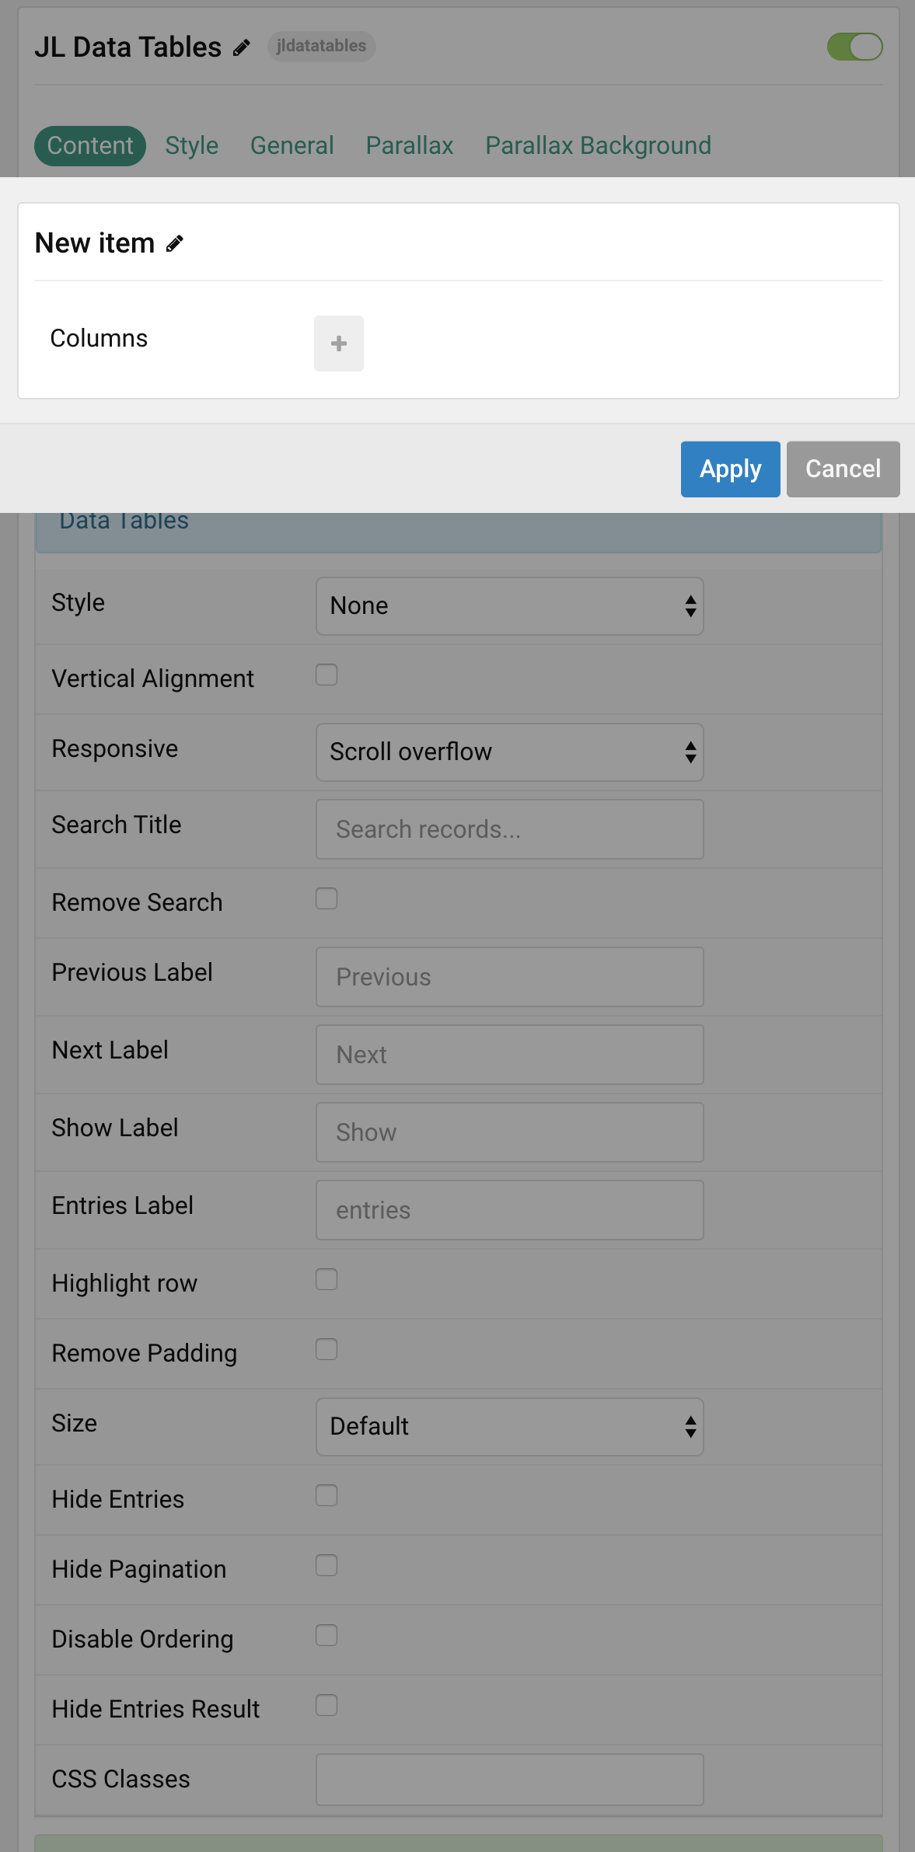Open the Style dropdown showing None
This screenshot has height=1852, width=915.
[509, 606]
